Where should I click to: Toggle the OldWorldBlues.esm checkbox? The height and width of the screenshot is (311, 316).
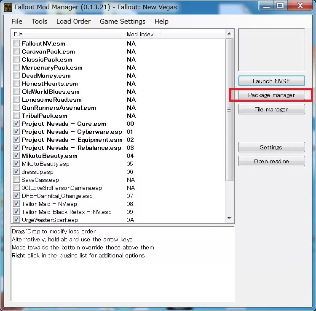[x=16, y=91]
